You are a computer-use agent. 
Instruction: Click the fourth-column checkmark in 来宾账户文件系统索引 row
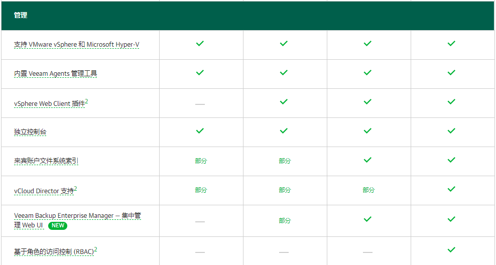[451, 160]
